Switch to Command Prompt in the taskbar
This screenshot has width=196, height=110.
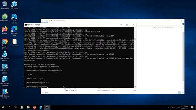pyautogui.click(x=47, y=107)
